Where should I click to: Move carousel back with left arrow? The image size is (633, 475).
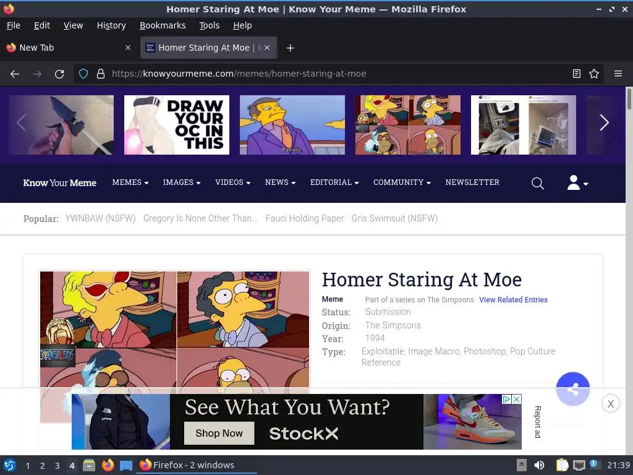pos(21,123)
